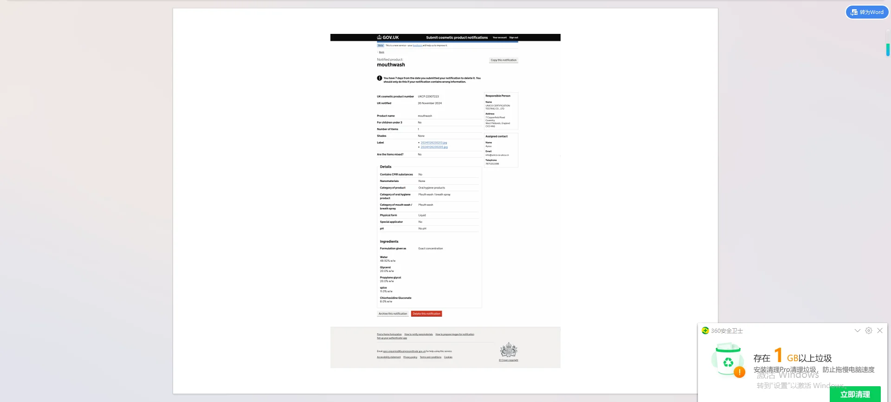Expand the 360 popup chevron menu
Viewport: 891px width, 402px height.
(858, 331)
